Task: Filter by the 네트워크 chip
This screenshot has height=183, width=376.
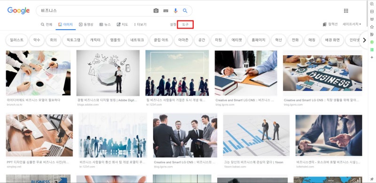Action: [137, 40]
